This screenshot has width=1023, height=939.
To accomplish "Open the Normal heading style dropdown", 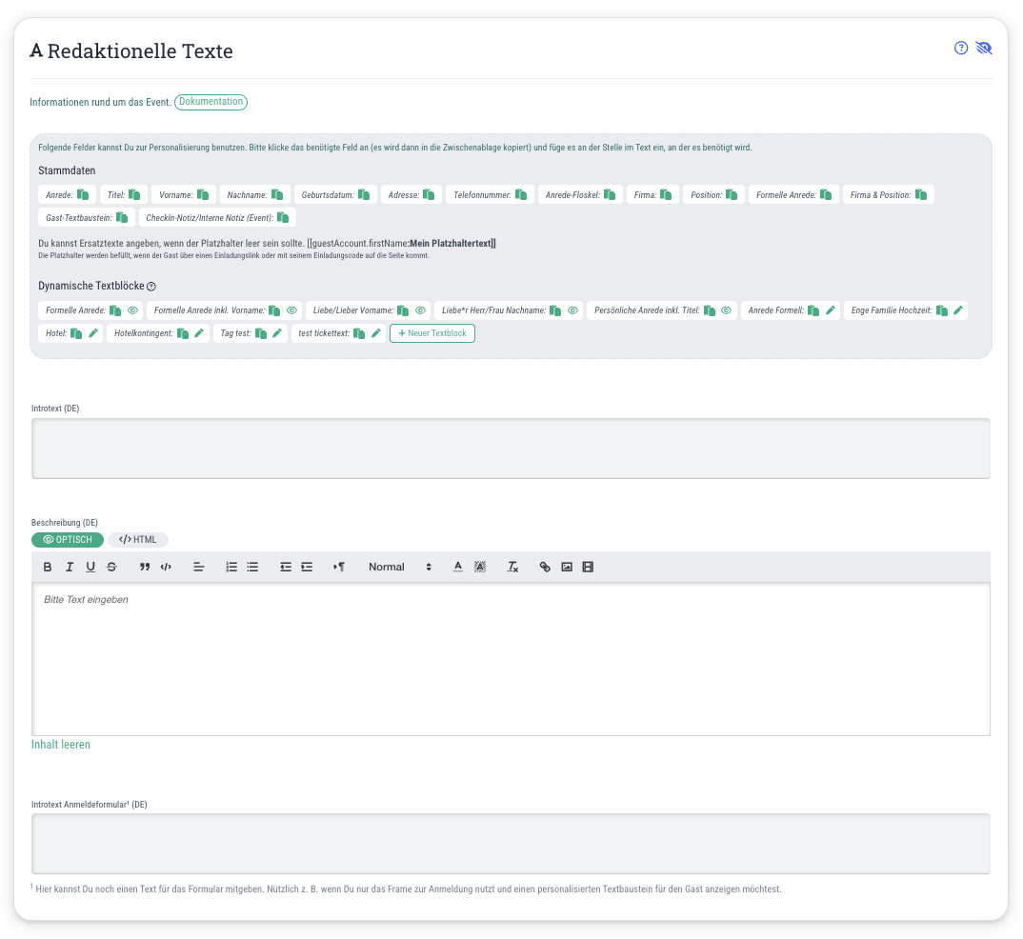I will 400,567.
